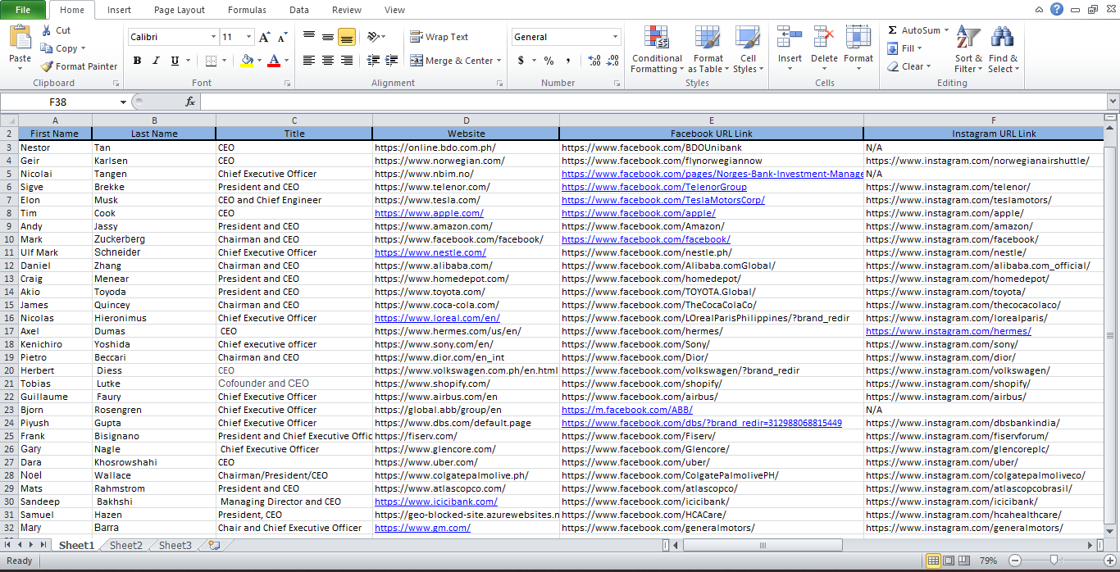Open the General number format dropdown
This screenshot has height=572, width=1120.
[615, 37]
